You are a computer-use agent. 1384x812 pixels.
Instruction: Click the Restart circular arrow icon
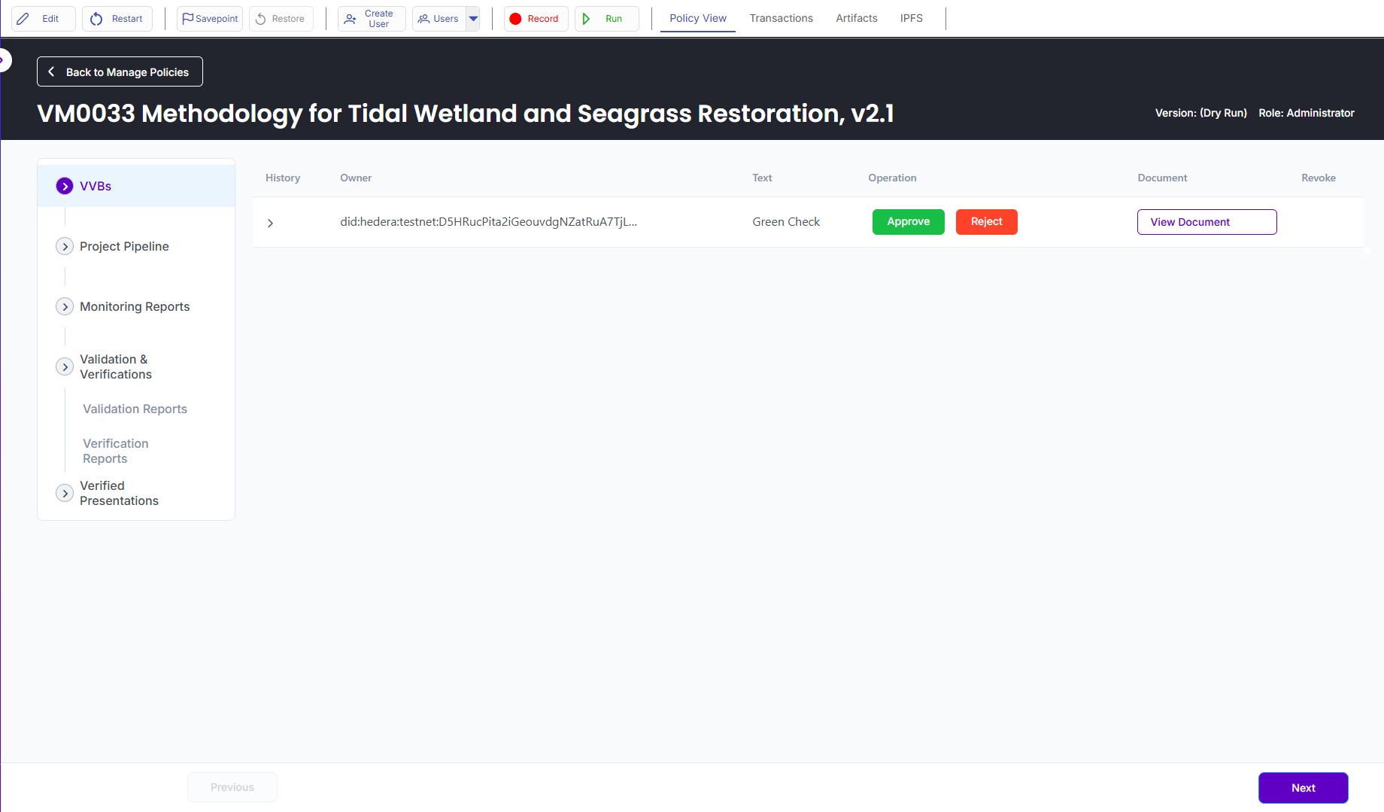[96, 19]
